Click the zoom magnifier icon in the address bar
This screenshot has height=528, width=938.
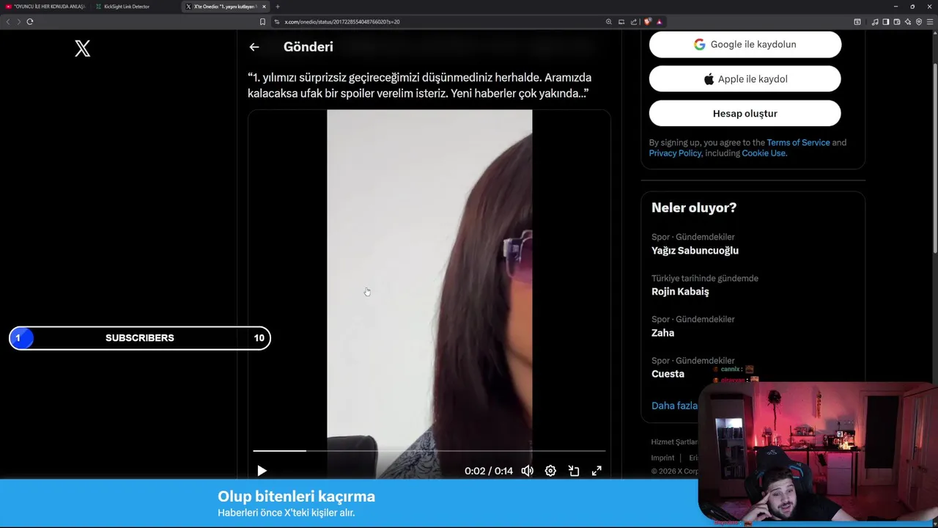click(608, 21)
